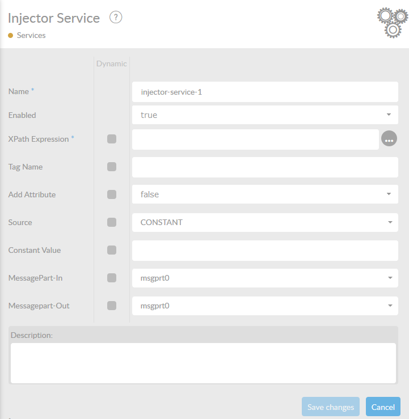Open the XPath Expression ellipsis editor button
Image resolution: width=409 pixels, height=419 pixels.
point(389,138)
